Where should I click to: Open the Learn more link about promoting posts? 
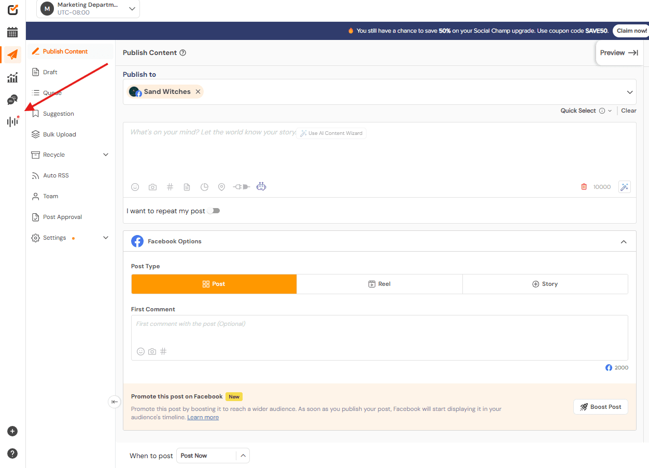pos(203,417)
